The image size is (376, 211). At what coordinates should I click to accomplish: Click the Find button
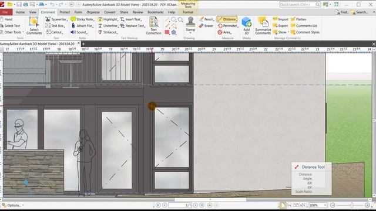tap(342, 12)
